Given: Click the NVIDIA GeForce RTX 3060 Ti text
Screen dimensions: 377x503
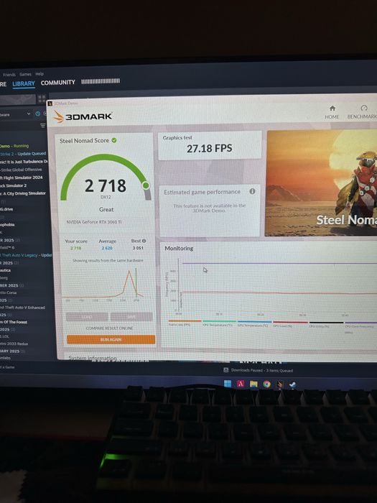Looking at the screenshot, I should [x=93, y=221].
